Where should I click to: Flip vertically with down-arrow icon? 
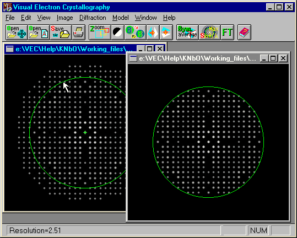click(x=166, y=32)
